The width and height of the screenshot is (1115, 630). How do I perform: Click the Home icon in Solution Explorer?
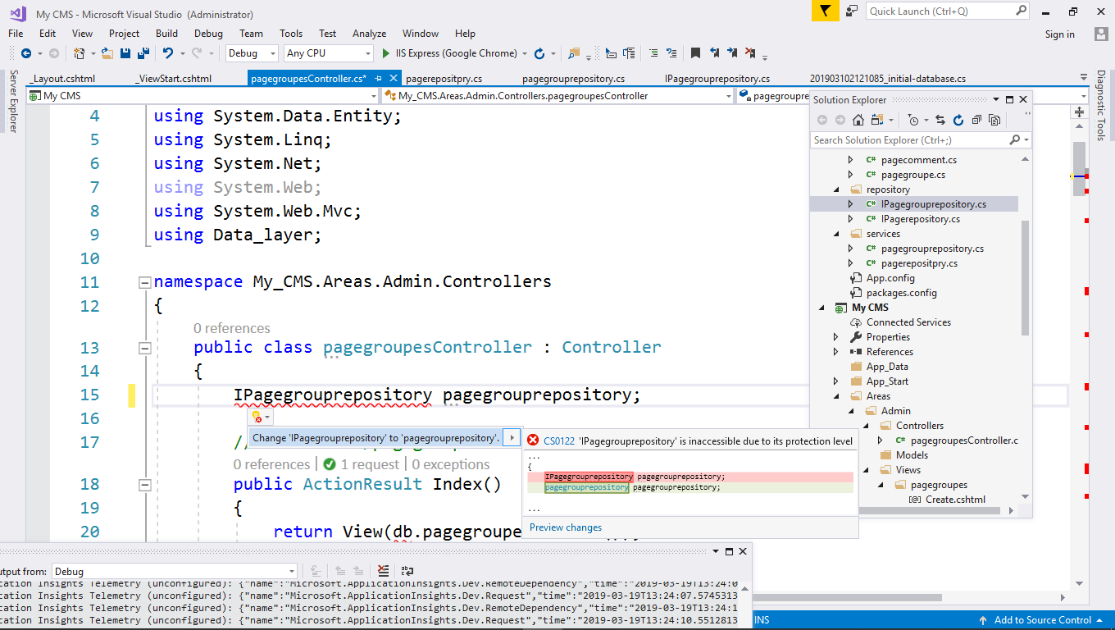(x=858, y=120)
